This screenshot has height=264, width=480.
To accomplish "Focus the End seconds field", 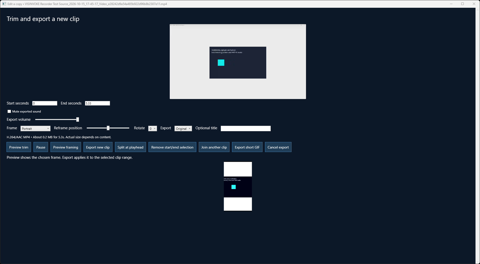I will (x=97, y=103).
